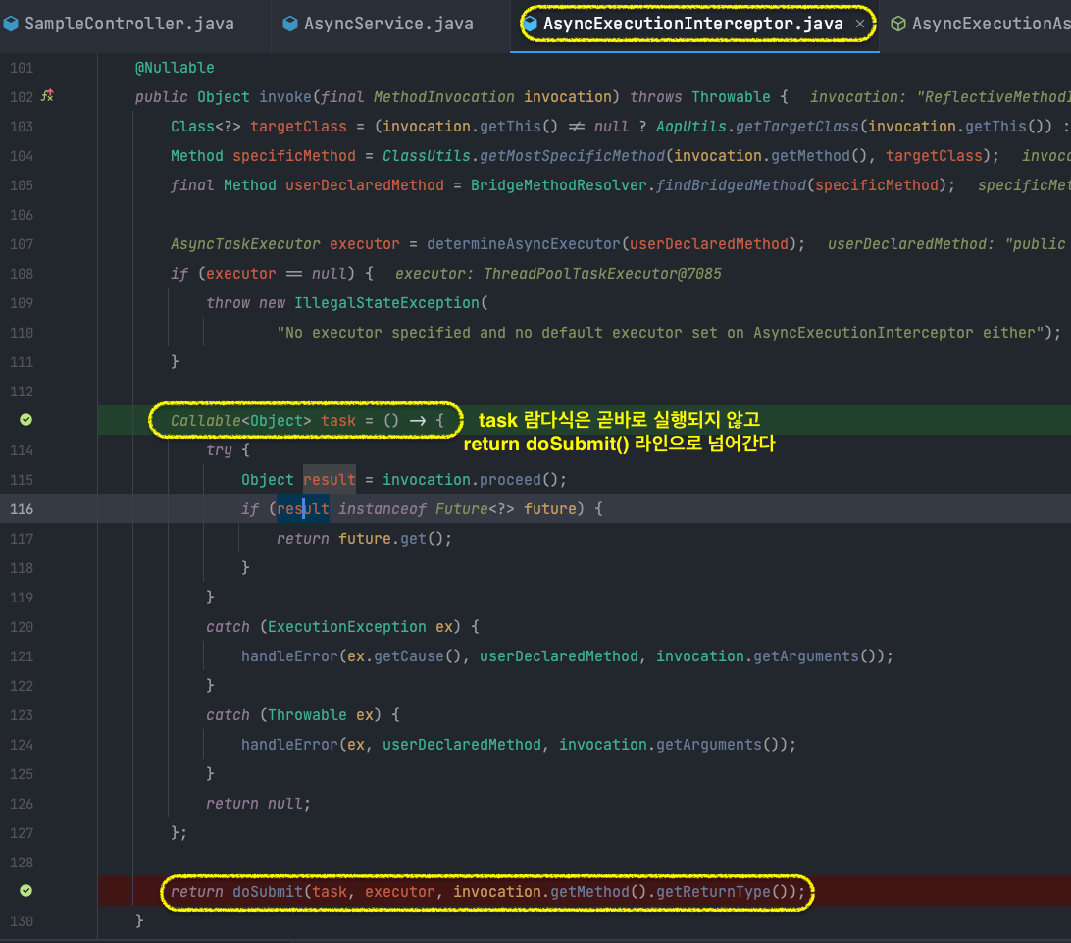Viewport: 1071px width, 943px height.
Task: Click the SampleController.java file icon
Action: coord(11,24)
